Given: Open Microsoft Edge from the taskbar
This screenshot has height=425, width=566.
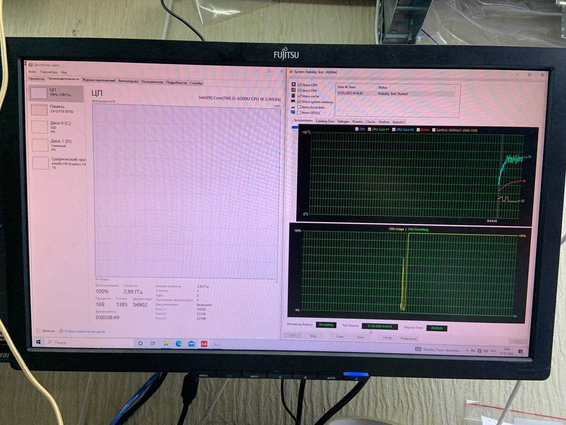Looking at the screenshot, I should 179,344.
